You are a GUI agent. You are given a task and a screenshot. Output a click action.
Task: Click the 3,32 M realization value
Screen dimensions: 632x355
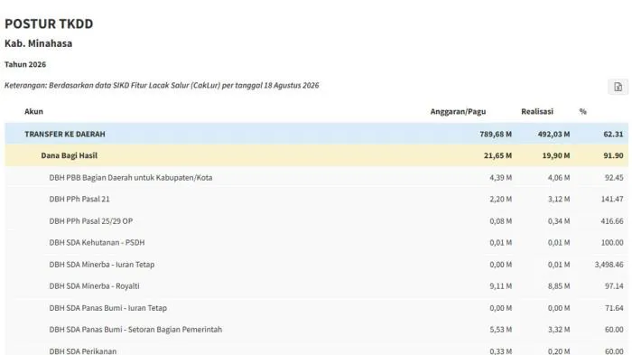pos(559,329)
